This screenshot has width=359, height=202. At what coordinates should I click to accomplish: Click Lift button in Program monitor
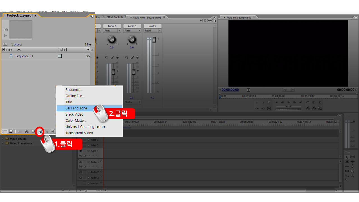tap(307, 108)
